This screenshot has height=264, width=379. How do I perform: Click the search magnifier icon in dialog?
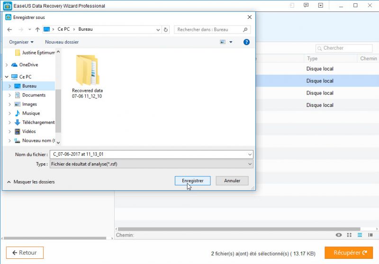pyautogui.click(x=245, y=29)
